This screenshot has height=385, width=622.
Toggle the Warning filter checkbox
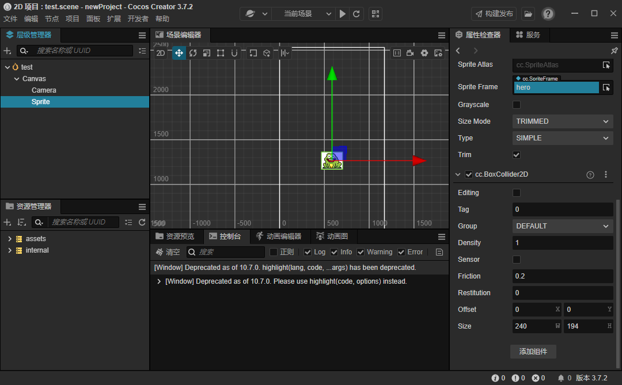pyautogui.click(x=361, y=252)
